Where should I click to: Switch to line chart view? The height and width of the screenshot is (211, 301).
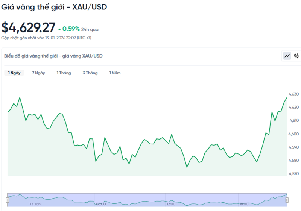pos(287,56)
